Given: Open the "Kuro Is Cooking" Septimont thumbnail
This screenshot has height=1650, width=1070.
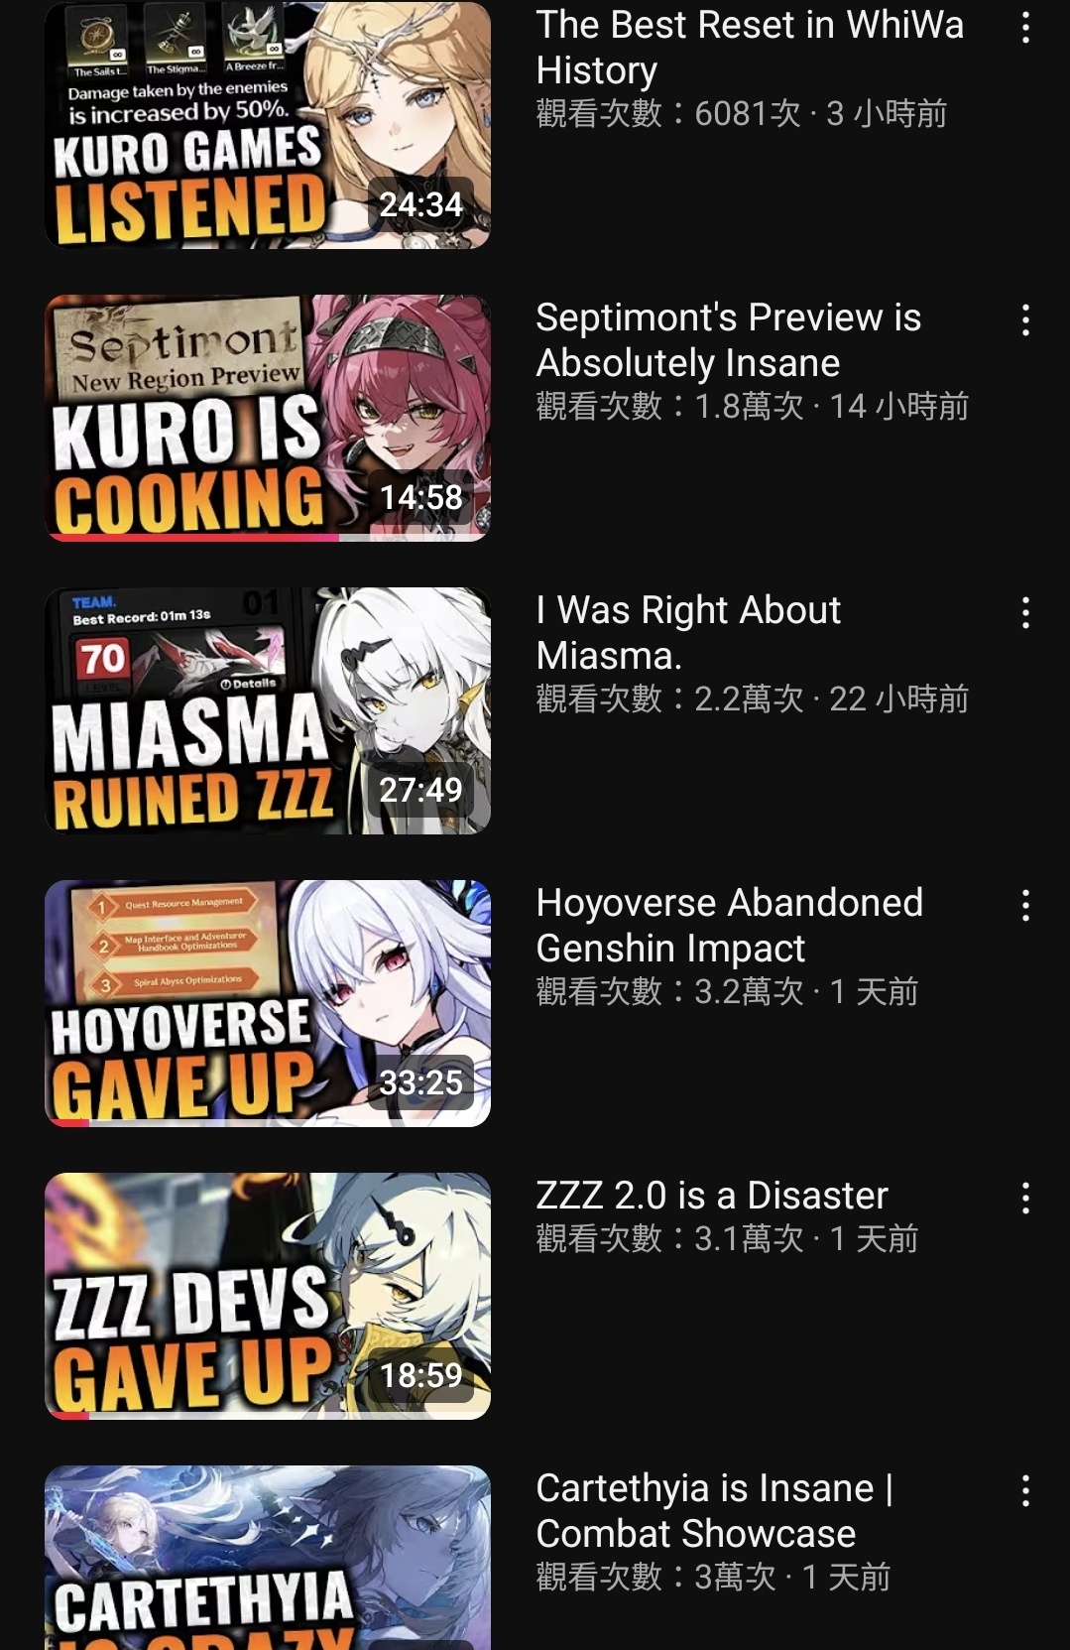Looking at the screenshot, I should tap(268, 418).
